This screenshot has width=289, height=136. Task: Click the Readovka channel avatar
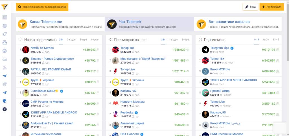tap(115, 115)
